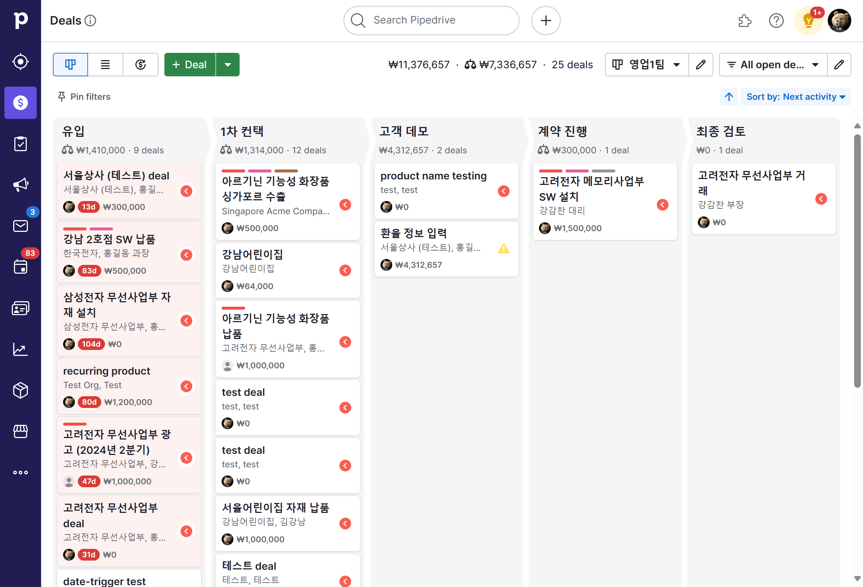Viewport: 863px width, 587px height.
Task: Toggle sort direction arrow
Action: pos(729,97)
